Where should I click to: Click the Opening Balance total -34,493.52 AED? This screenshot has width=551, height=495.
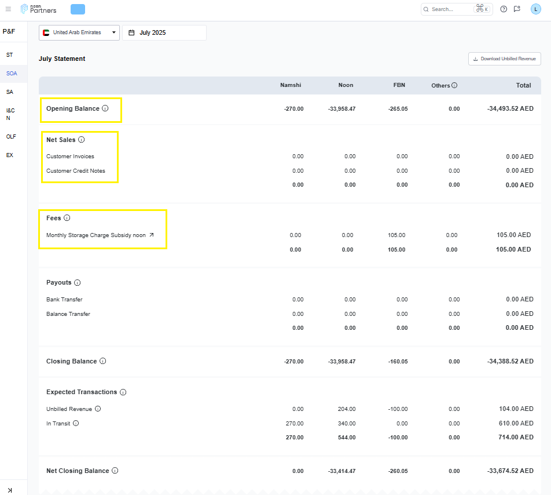(510, 109)
